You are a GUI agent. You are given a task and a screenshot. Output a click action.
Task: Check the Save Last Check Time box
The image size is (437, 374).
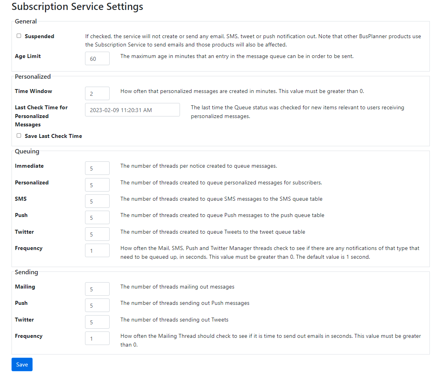click(x=19, y=136)
